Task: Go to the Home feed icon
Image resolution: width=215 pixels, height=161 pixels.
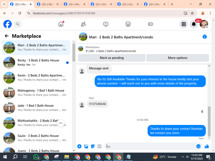Action: (x=61, y=24)
